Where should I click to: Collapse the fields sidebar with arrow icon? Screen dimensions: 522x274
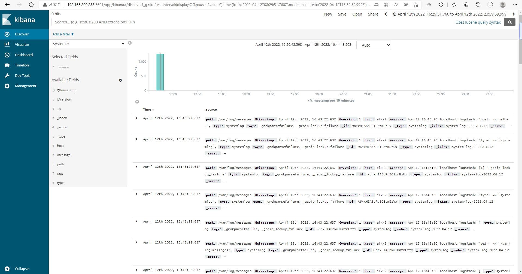(x=130, y=43)
